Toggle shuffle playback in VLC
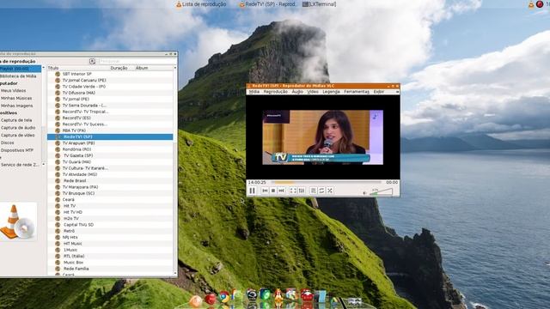This screenshot has width=550, height=309. [x=330, y=191]
